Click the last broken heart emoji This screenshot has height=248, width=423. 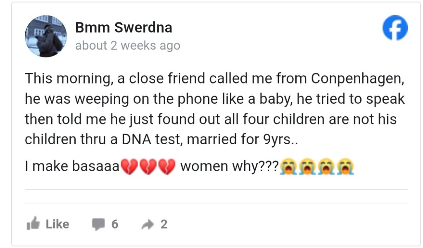click(167, 167)
